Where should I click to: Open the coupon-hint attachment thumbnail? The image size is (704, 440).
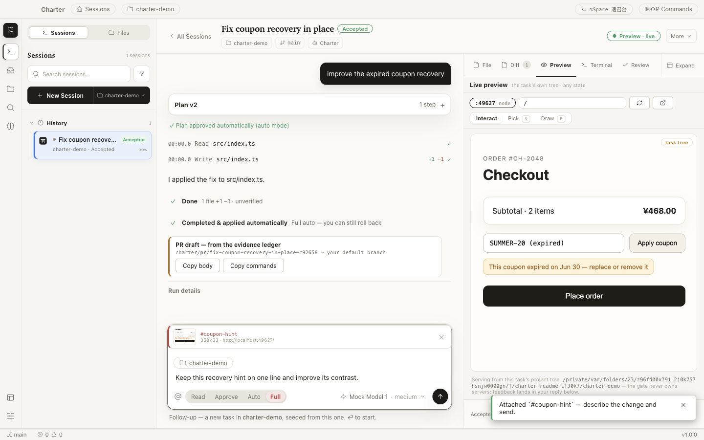185,337
